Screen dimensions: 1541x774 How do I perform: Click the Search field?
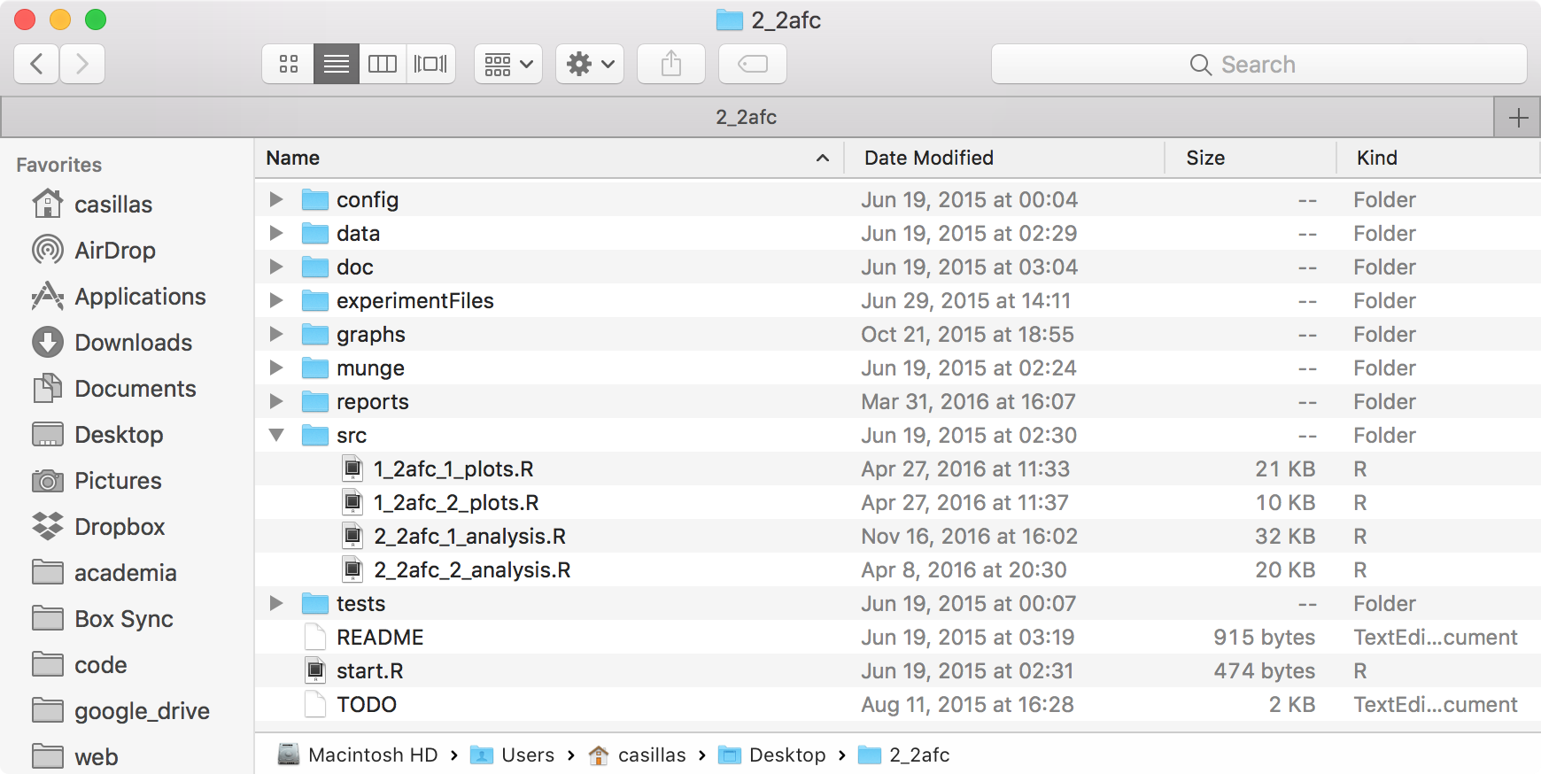1258,65
